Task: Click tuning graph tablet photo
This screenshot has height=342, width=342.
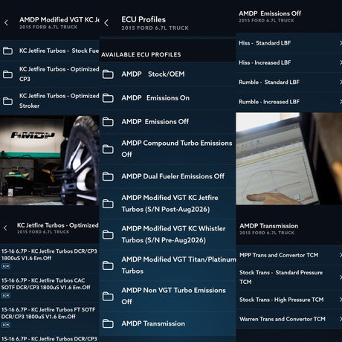Action: tap(289, 158)
